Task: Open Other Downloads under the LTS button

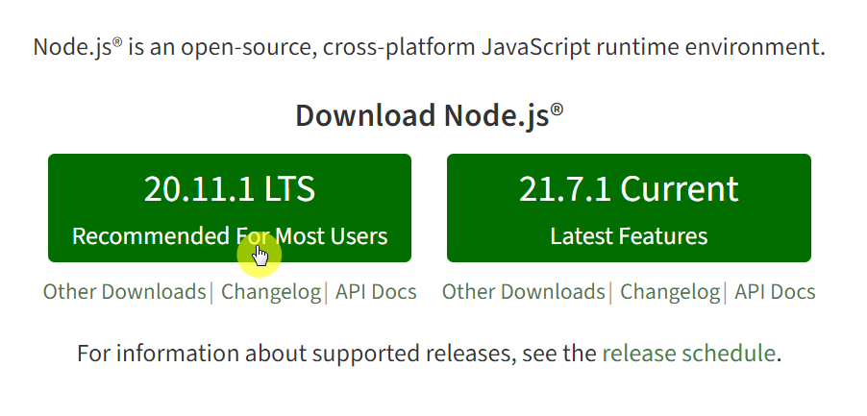Action: 124,292
